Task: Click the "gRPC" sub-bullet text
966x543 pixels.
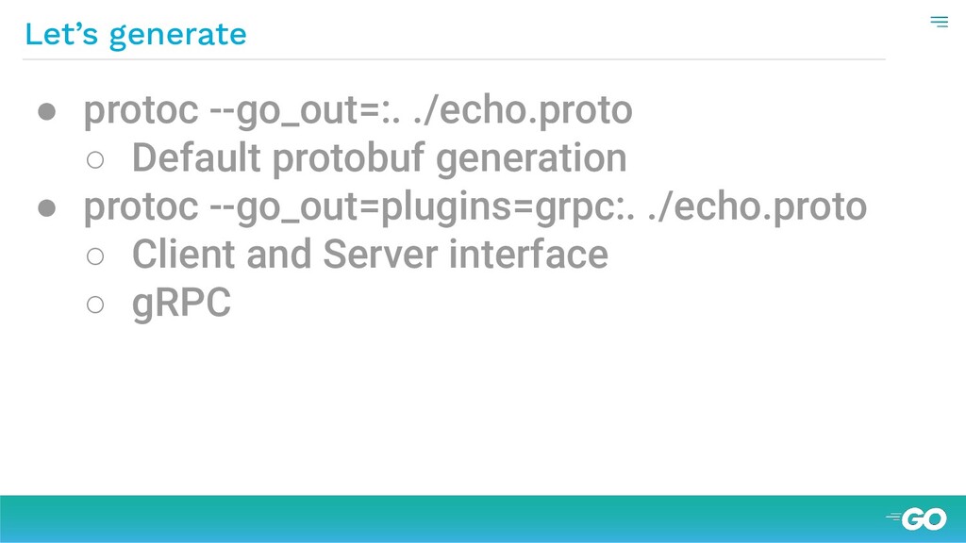Action: [x=182, y=304]
